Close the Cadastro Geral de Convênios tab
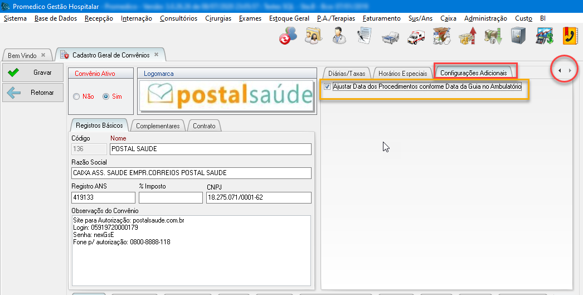The image size is (583, 295). point(157,55)
